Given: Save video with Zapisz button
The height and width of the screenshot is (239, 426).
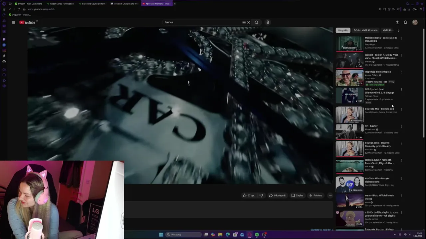Looking at the screenshot, I should click(x=297, y=196).
